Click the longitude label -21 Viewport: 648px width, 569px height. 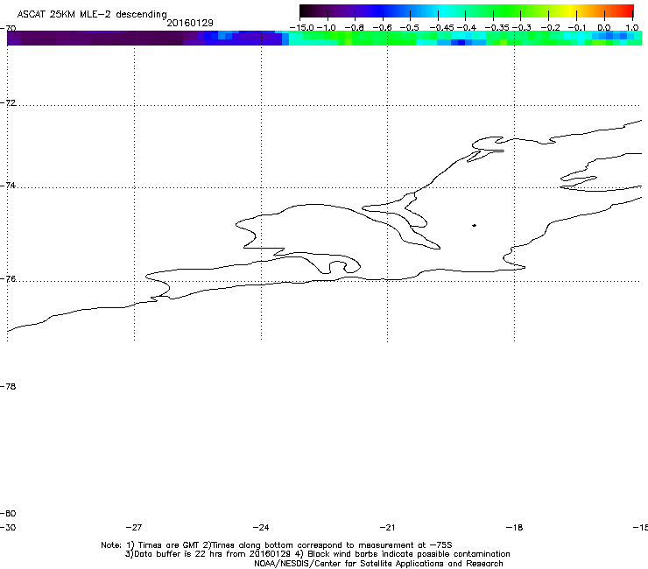(387, 527)
